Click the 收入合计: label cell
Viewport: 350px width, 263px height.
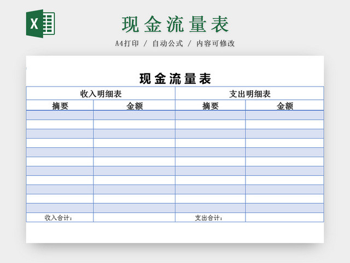[60, 218]
